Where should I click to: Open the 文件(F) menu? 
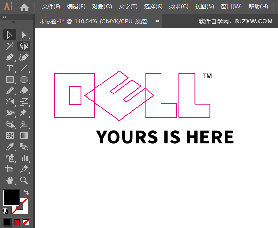(51, 7)
